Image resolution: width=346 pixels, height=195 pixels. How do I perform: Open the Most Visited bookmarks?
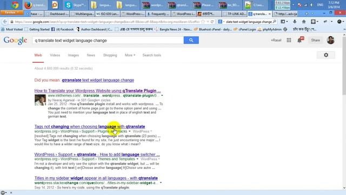point(12,29)
